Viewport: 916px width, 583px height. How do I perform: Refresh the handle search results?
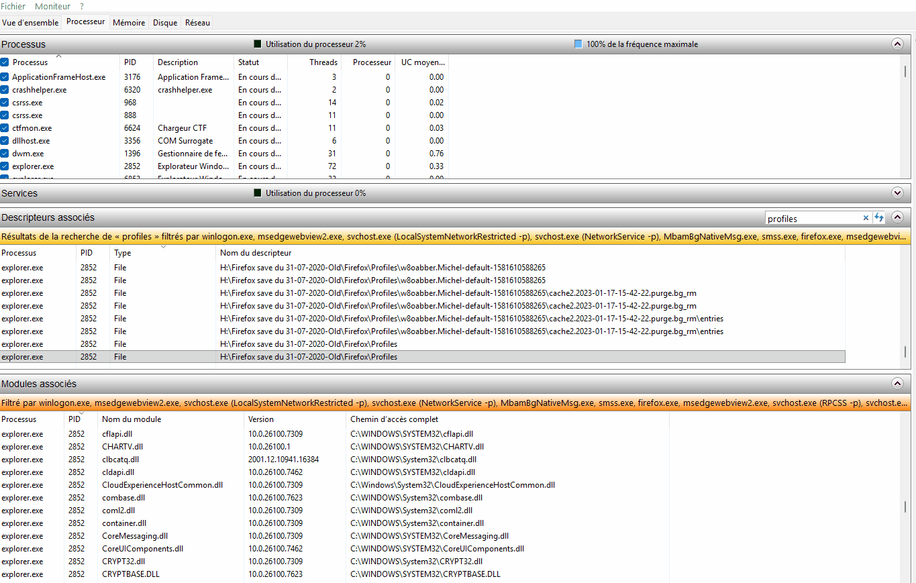pos(879,218)
